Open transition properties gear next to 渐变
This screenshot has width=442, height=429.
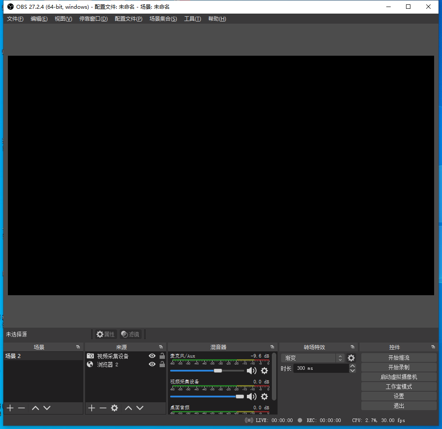pyautogui.click(x=351, y=358)
